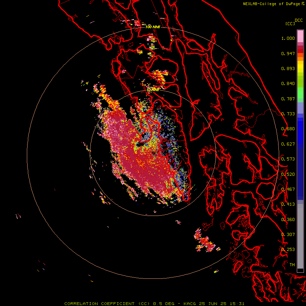Select the 0.840 scale value
306x306 pixels.
click(x=288, y=84)
